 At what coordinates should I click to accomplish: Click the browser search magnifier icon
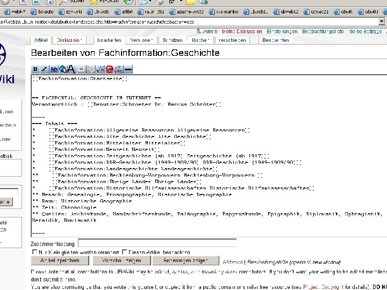(x=63, y=2)
